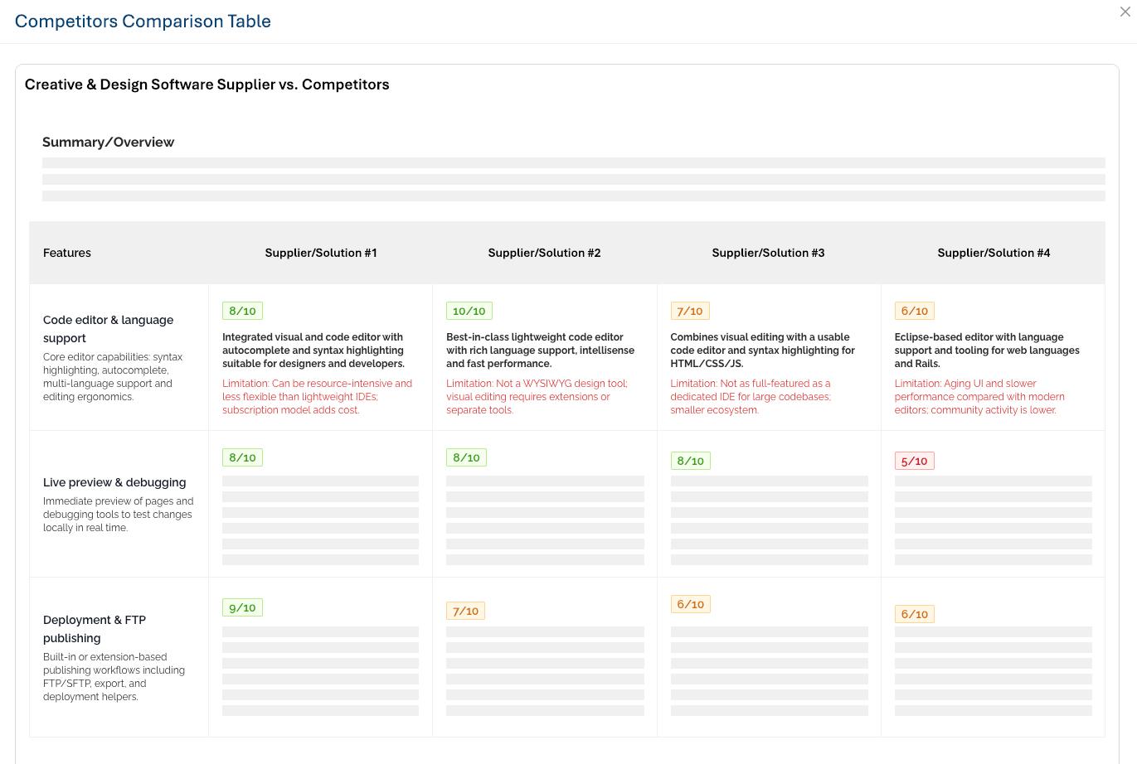This screenshot has width=1137, height=764.
Task: Click the Not a WYSIWYG limitation text
Action: pyautogui.click(x=537, y=397)
